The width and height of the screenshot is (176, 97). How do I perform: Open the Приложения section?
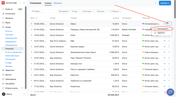[11, 79]
